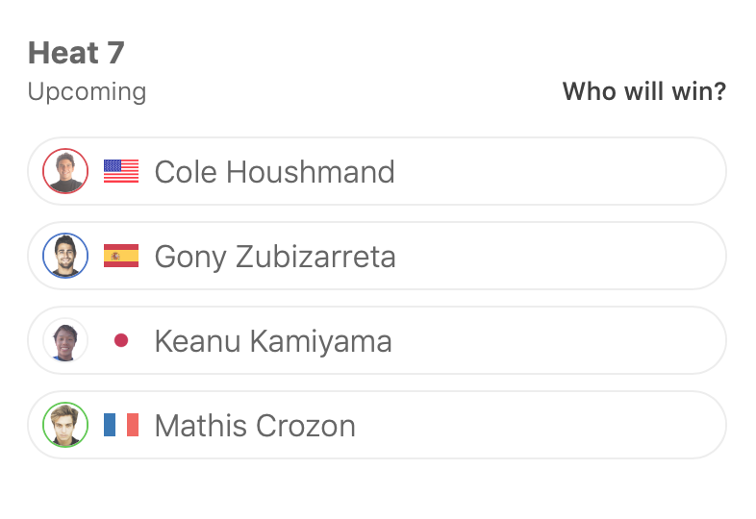Click Keanu Kamiyama's profile avatar
Screen dimensions: 756x519
pyautogui.click(x=65, y=340)
